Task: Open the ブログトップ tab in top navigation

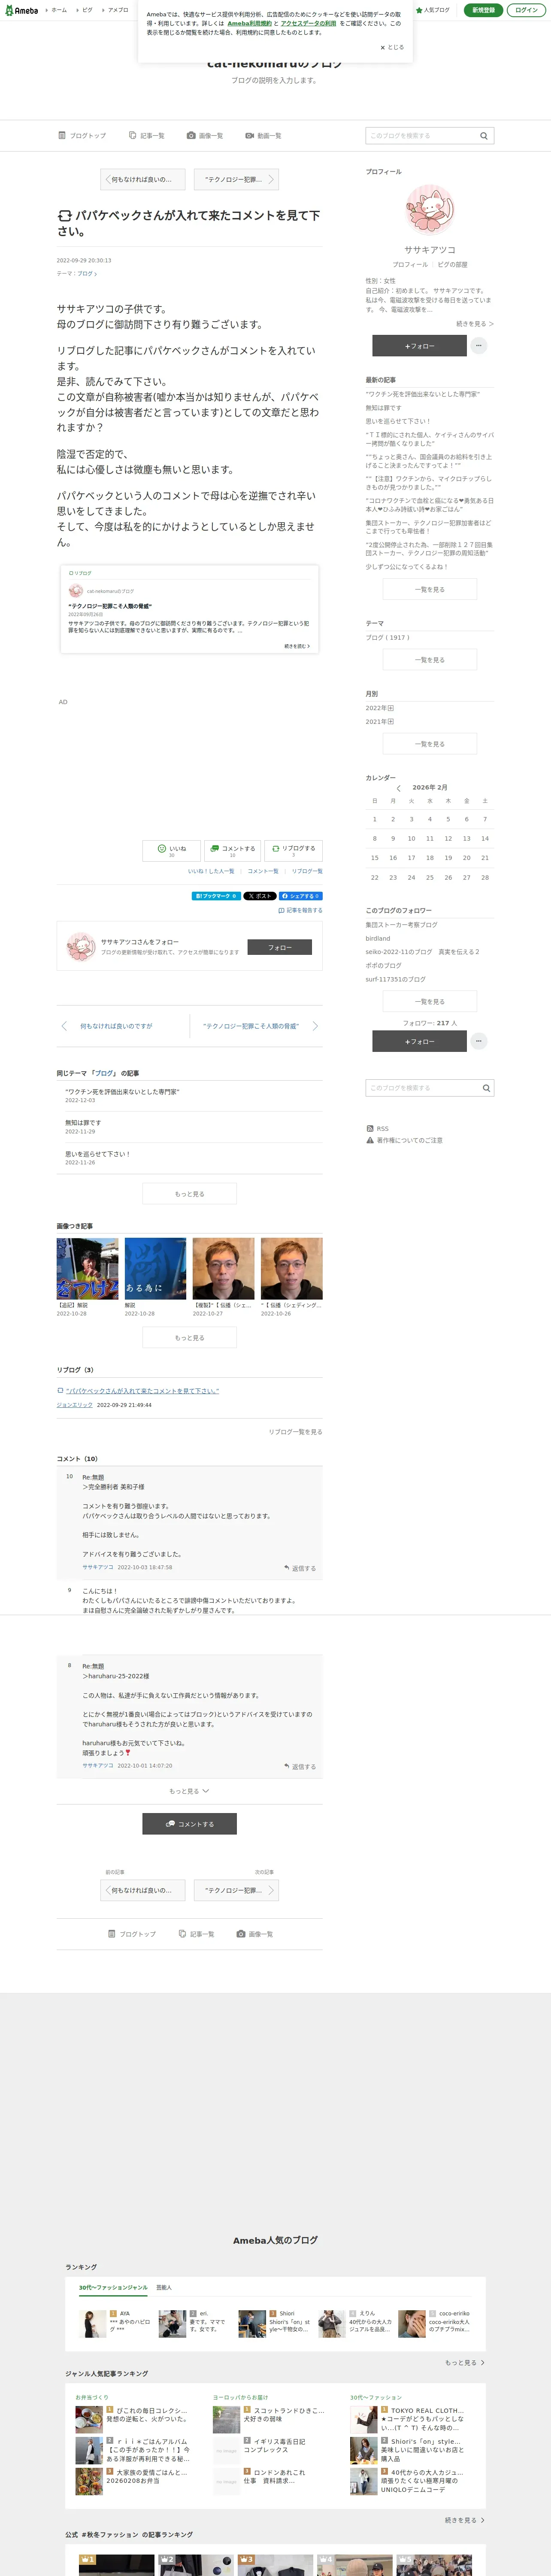Action: 82,136
